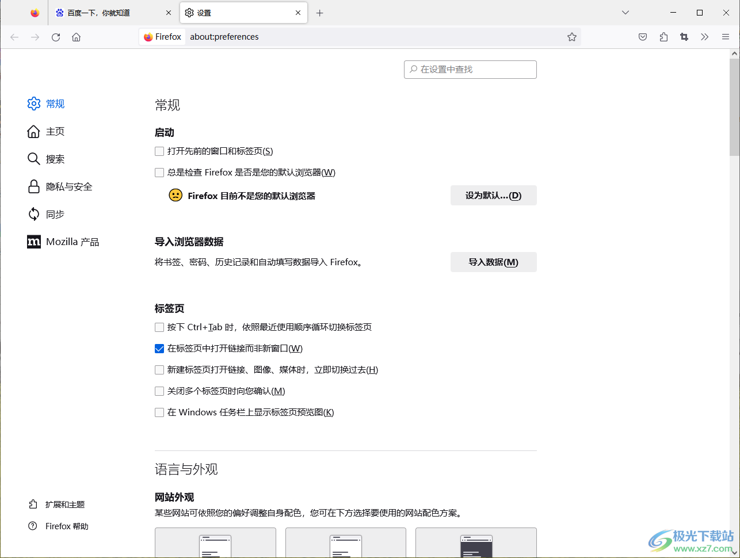Enable 新建标签页打开链接立即切换过去 checkbox
740x558 pixels.
[159, 370]
